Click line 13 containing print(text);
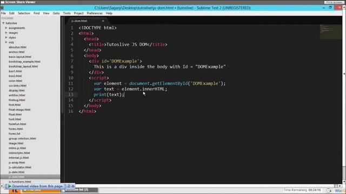 (x=109, y=95)
